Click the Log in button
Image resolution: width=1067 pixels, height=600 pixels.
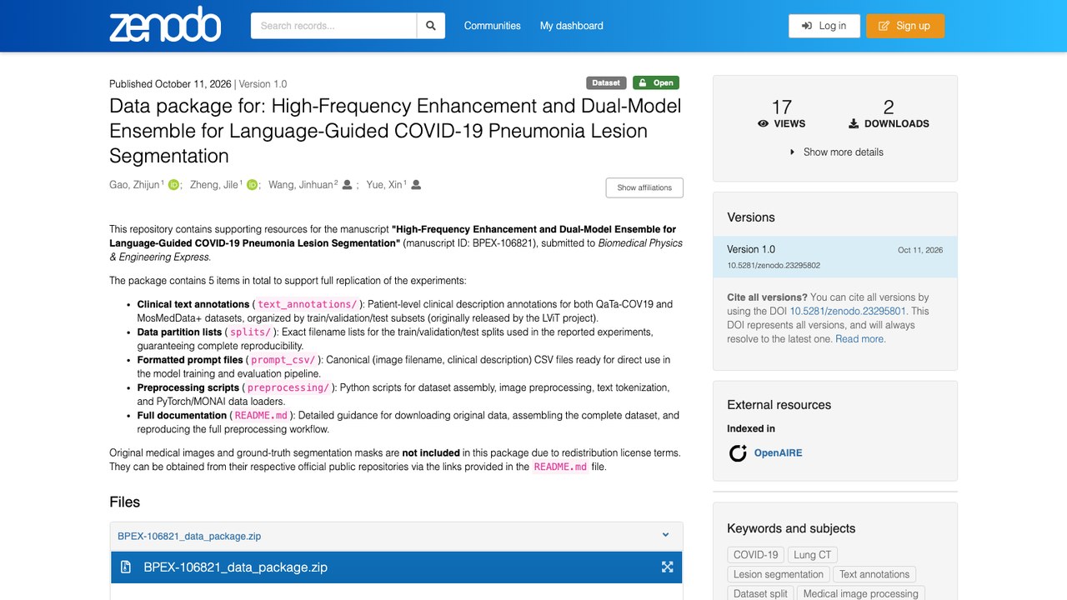coord(824,26)
